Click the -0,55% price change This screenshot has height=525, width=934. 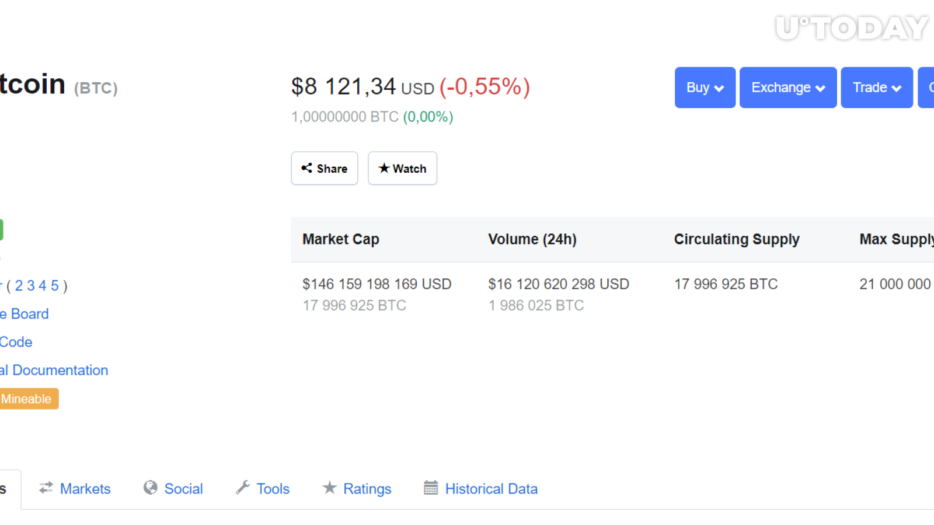coord(485,87)
